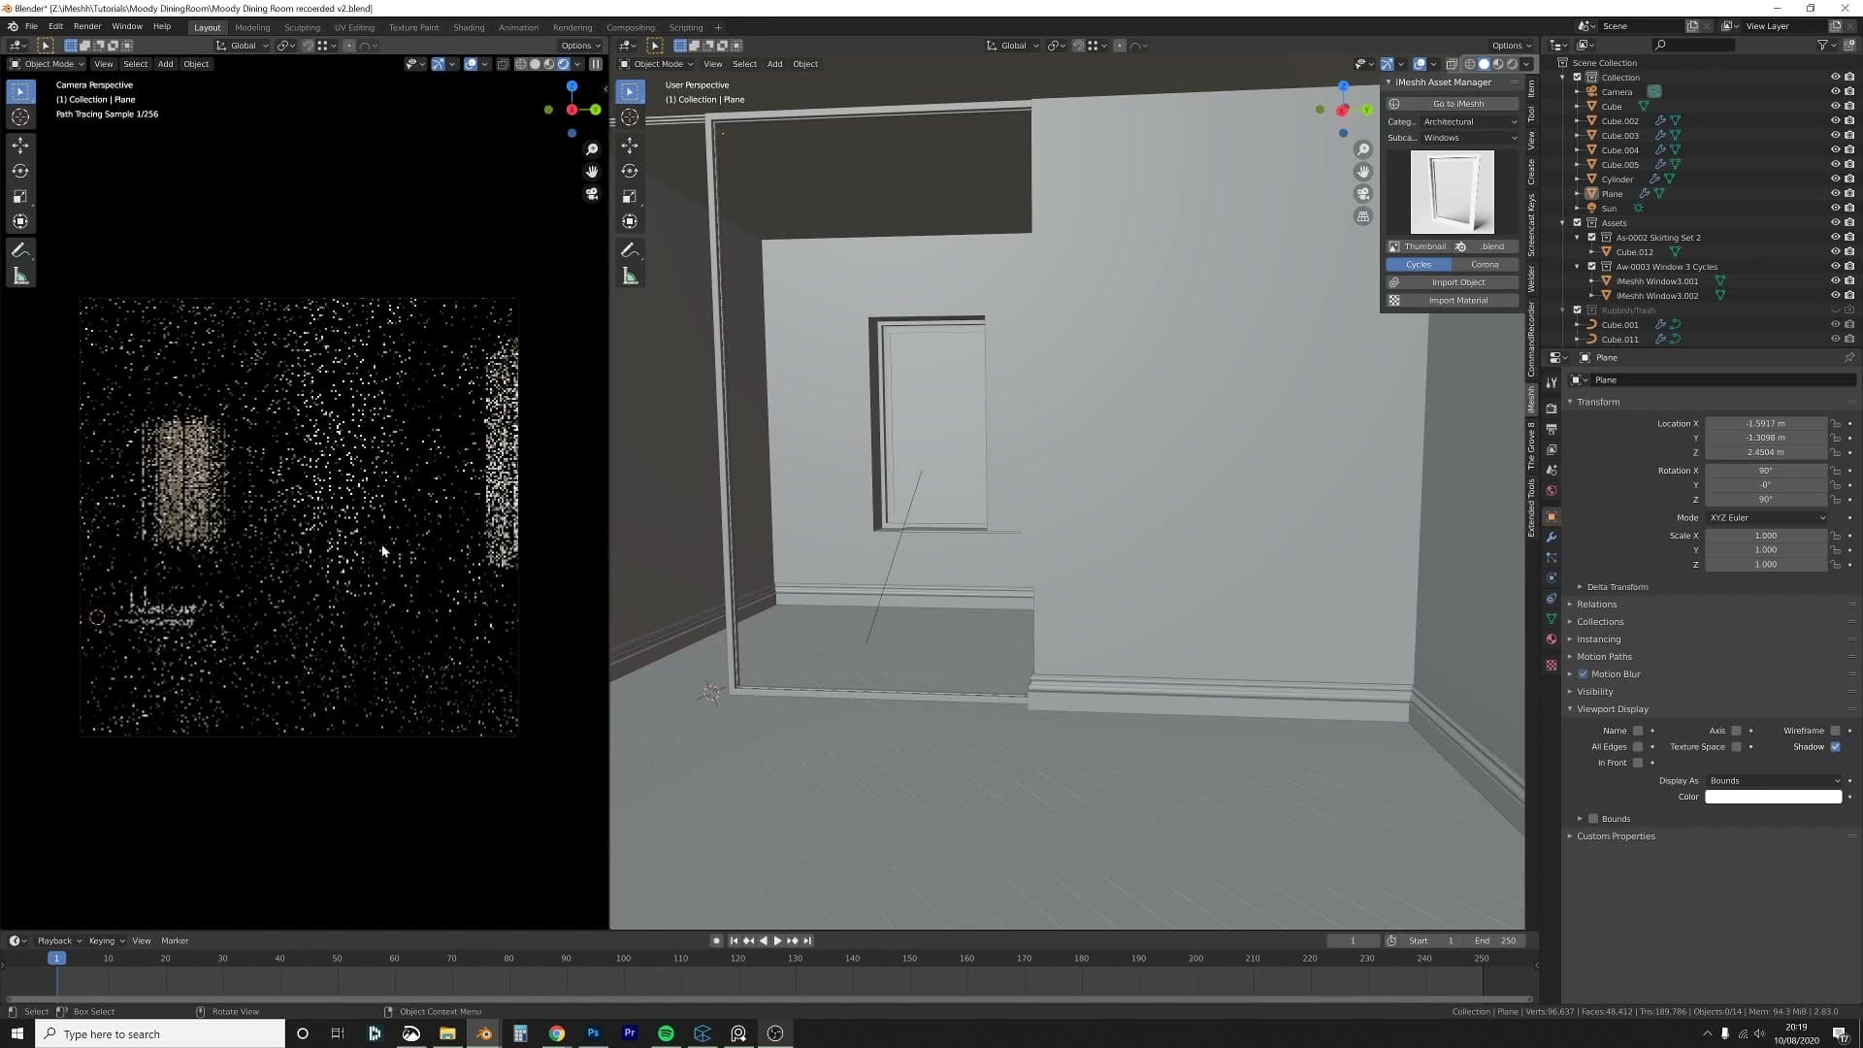Toggle camera view in User Perspective viewport

click(1363, 194)
